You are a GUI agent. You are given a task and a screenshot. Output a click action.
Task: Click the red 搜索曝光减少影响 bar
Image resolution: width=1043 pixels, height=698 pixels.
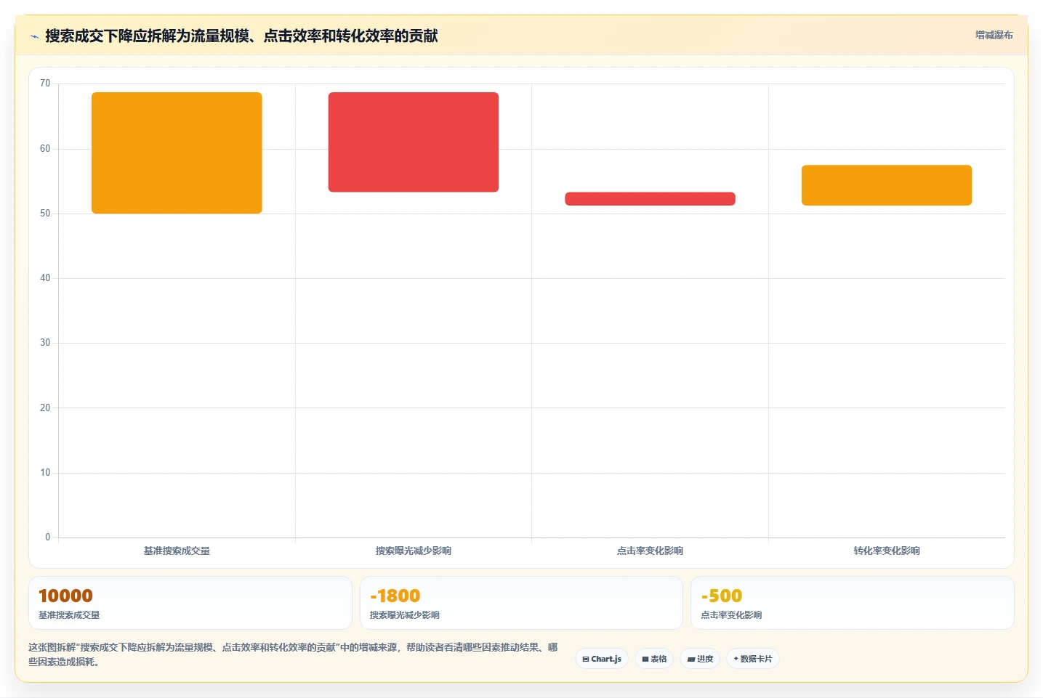(414, 142)
